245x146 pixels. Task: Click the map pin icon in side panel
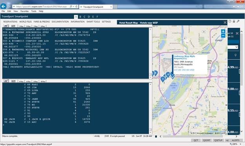236,55
